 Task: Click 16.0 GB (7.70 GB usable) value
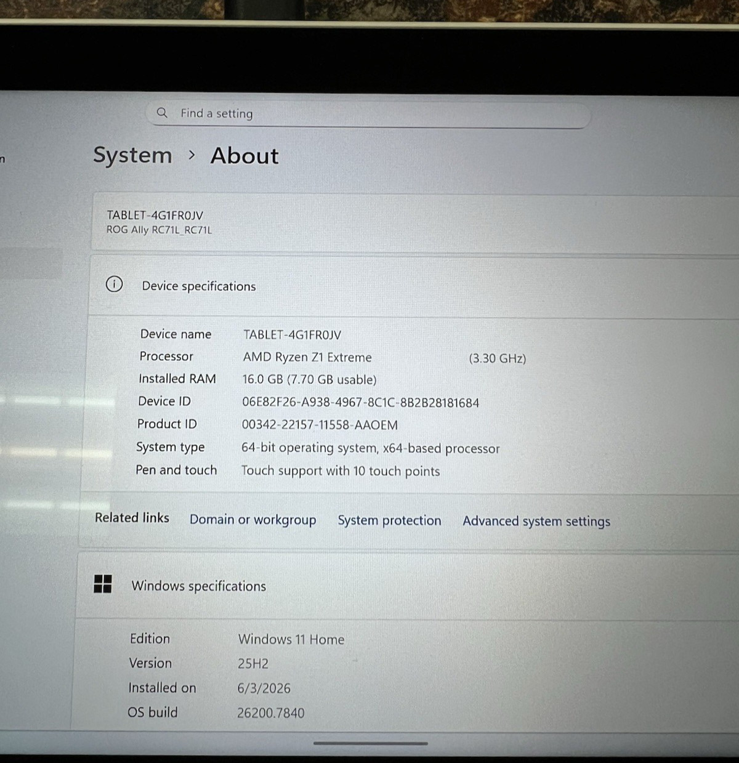click(309, 380)
